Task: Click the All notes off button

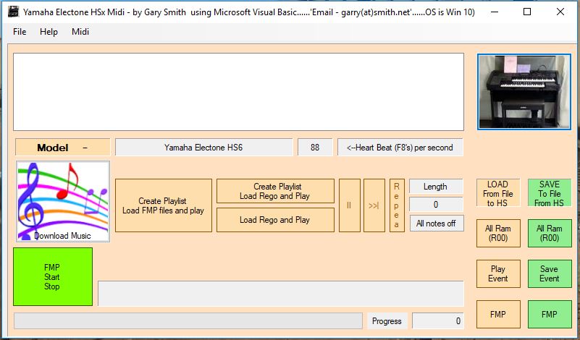Action: click(436, 224)
